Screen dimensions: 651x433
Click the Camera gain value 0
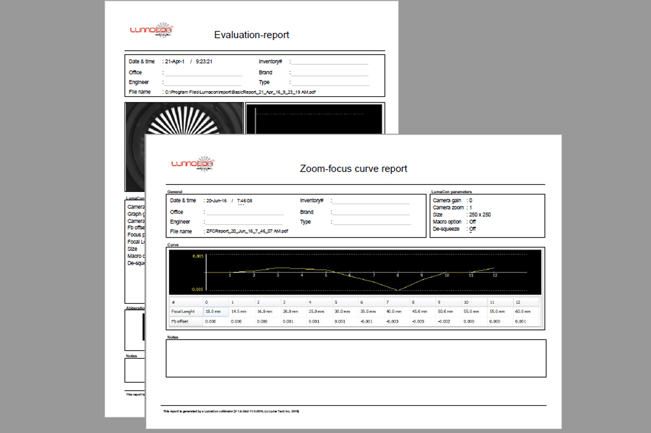point(471,200)
